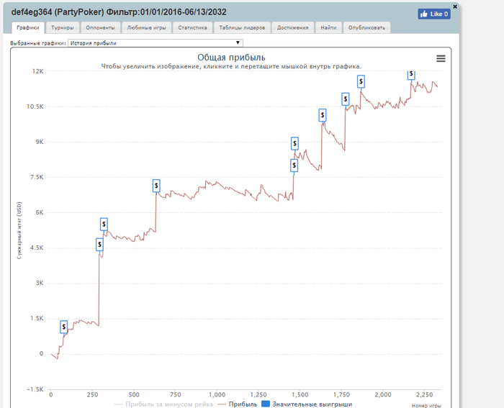The image size is (504, 408).
Task: Click the upper $ marker near 9K
Action: click(x=294, y=144)
